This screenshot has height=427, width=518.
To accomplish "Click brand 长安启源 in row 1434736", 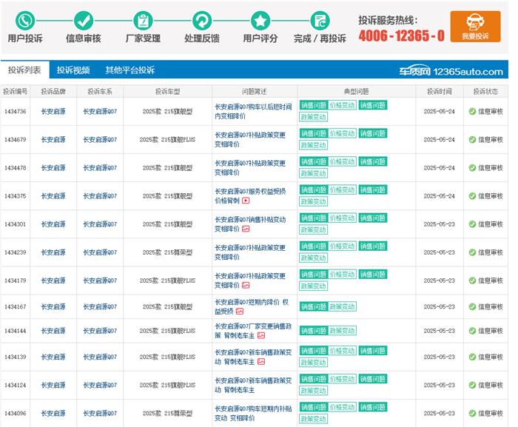I will point(53,112).
